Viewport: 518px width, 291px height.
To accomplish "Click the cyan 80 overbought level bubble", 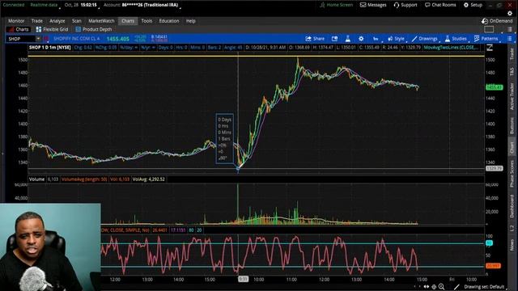I will pyautogui.click(x=489, y=243).
